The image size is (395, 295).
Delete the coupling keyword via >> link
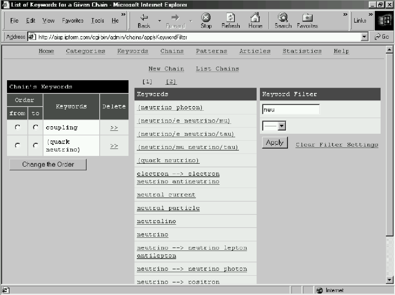(x=114, y=128)
